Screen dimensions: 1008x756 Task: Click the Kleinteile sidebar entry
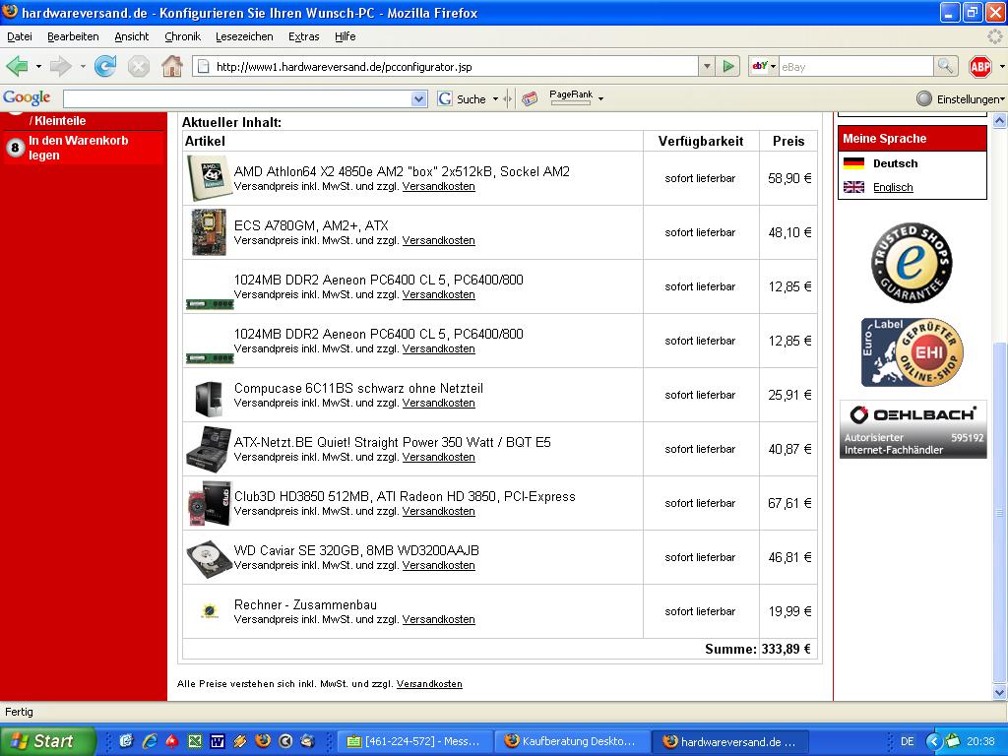[x=57, y=120]
